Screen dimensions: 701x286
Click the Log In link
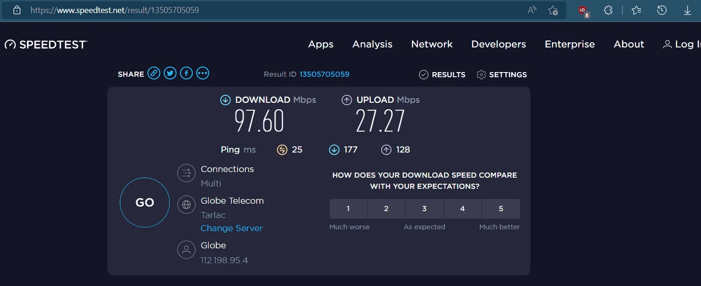tap(682, 44)
